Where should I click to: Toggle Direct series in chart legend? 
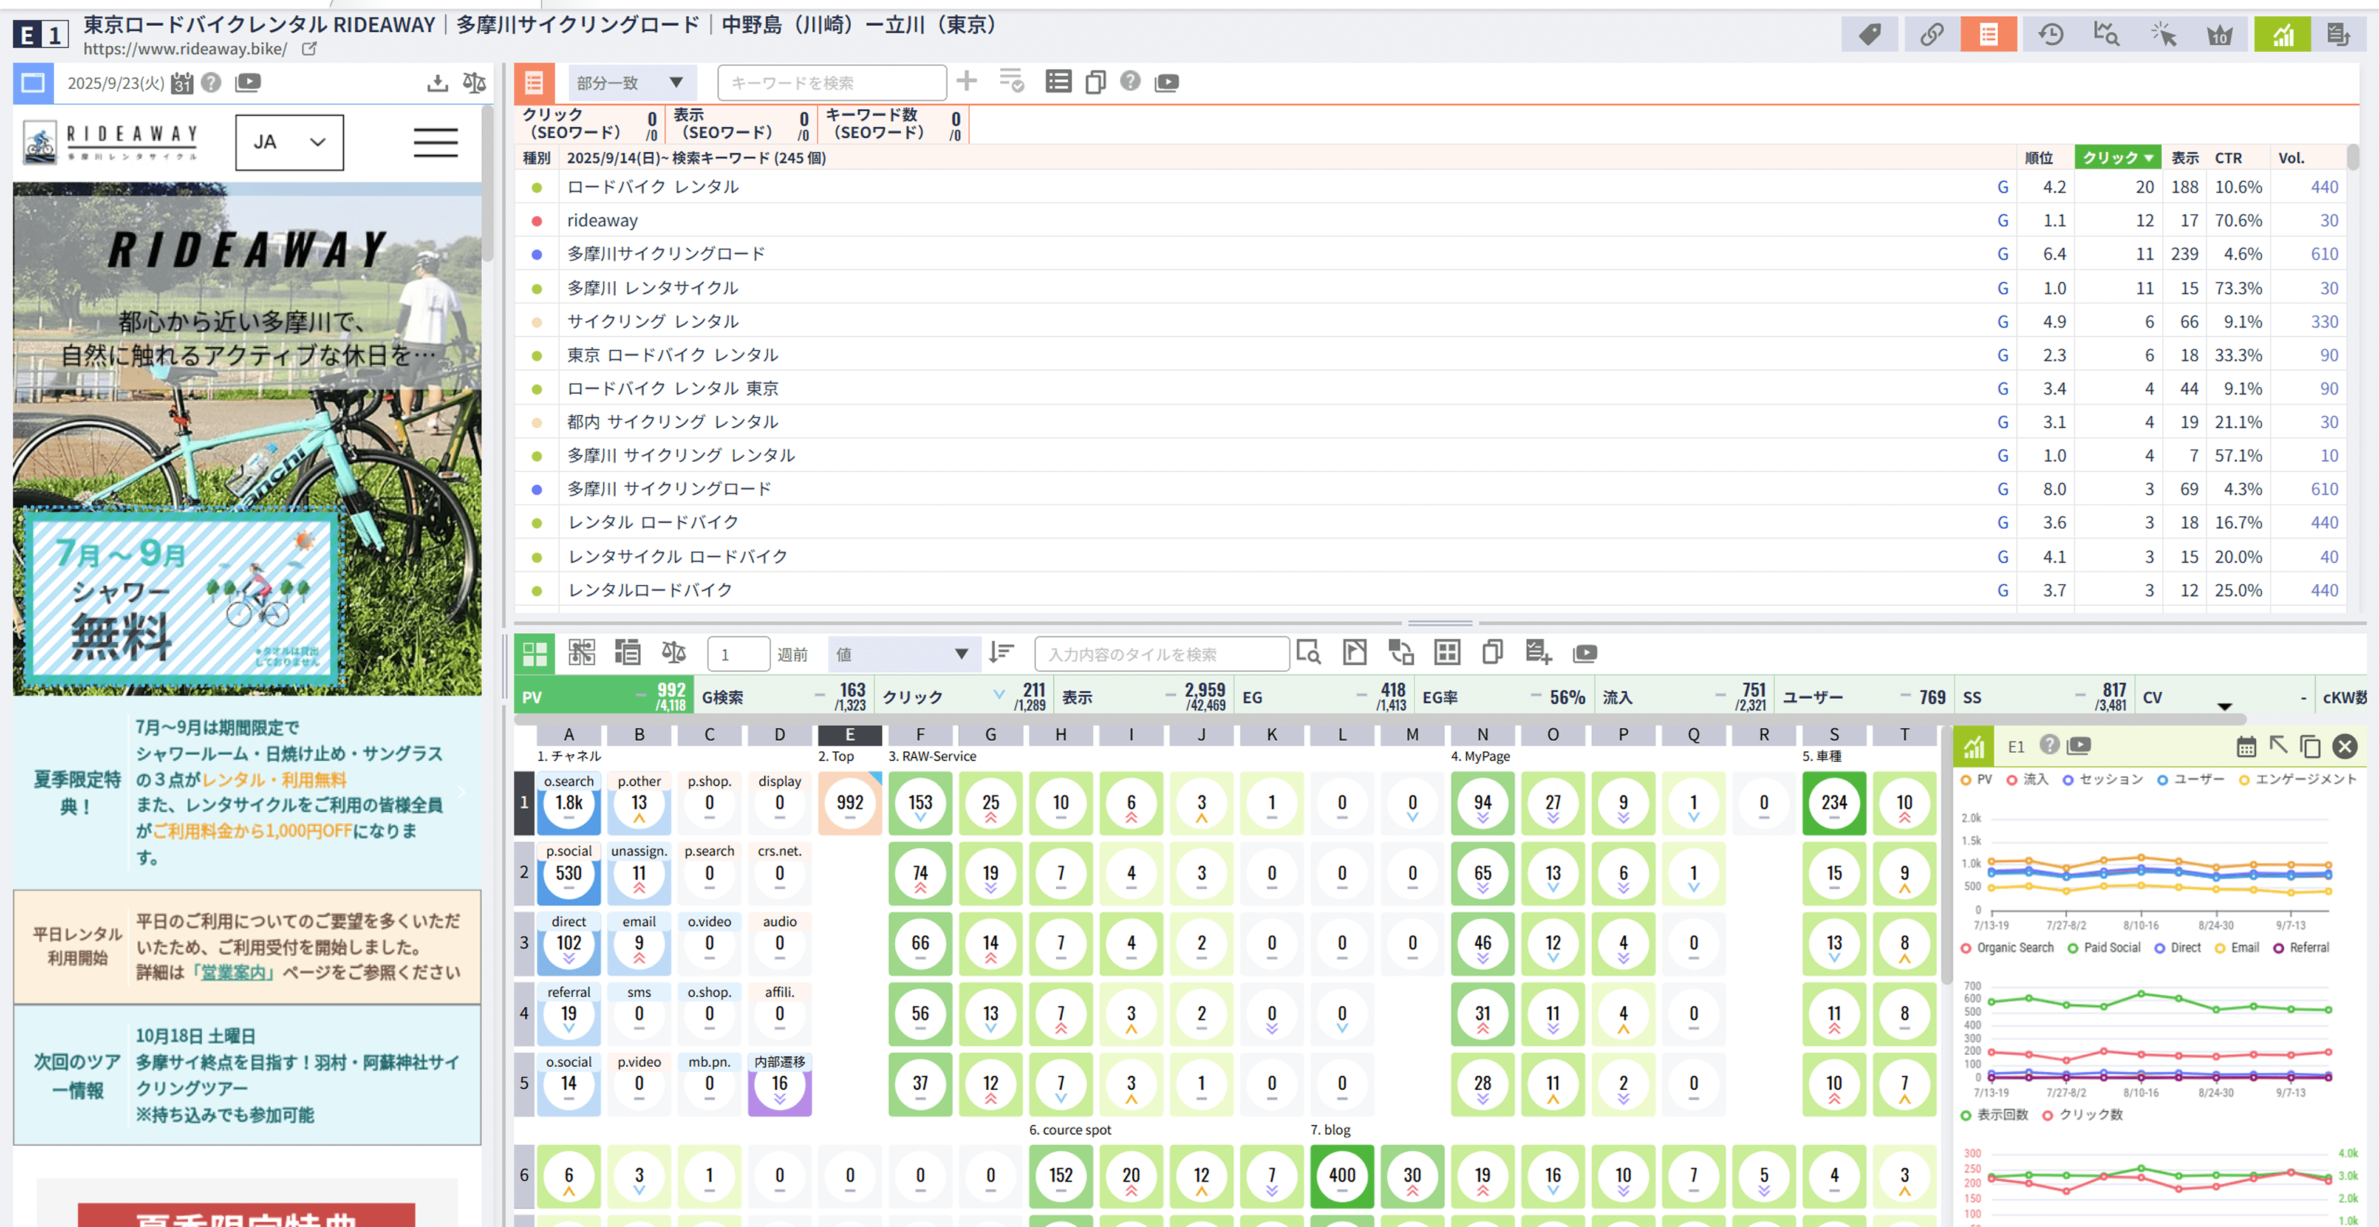2177,948
